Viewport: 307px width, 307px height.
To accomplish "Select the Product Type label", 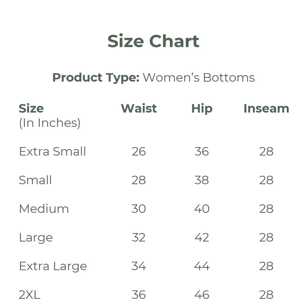I will click(96, 78).
